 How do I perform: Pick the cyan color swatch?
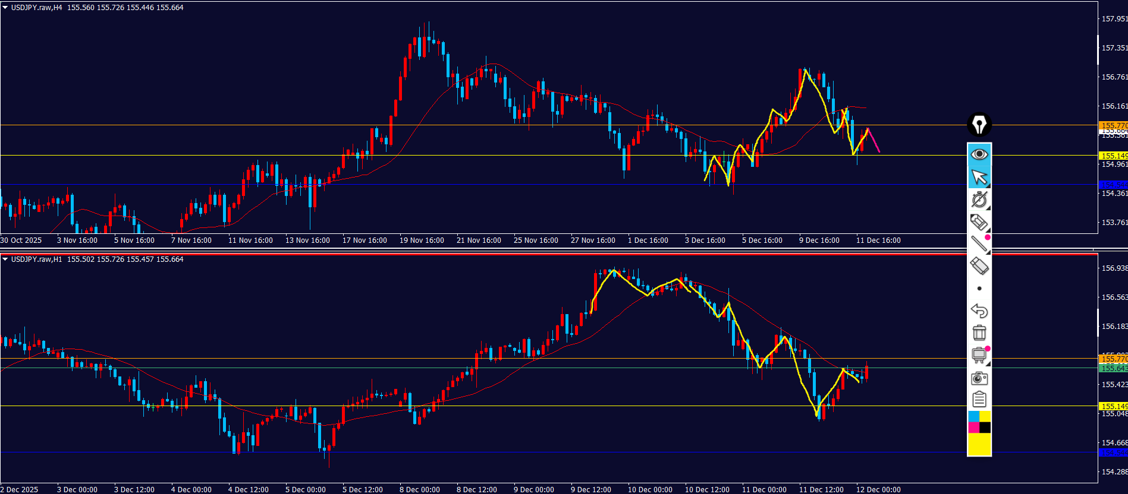coord(973,416)
